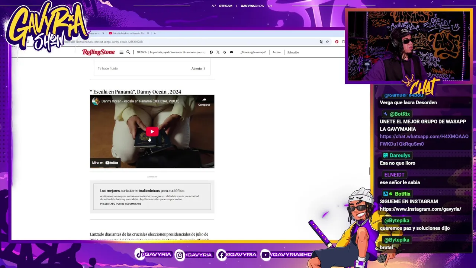The width and height of the screenshot is (476, 268).
Task: Click the YouTube icon in bottom banner
Action: coord(265,255)
